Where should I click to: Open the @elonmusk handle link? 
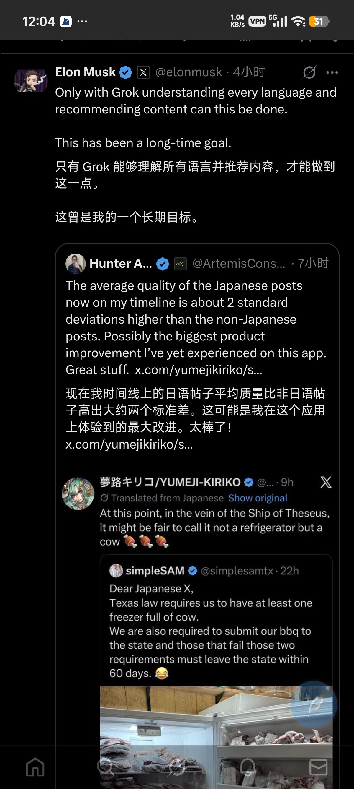(x=189, y=72)
